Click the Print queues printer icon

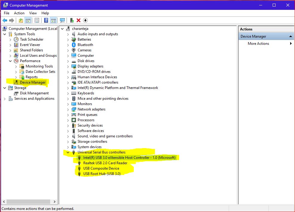click(74, 115)
